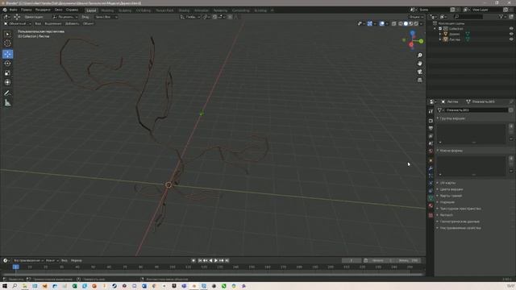
Task: Switch to Sculpting workspace tab
Action: point(125,10)
